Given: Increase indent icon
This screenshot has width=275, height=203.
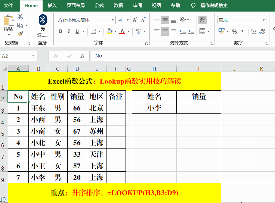Looking at the screenshot, I should coord(191,31).
